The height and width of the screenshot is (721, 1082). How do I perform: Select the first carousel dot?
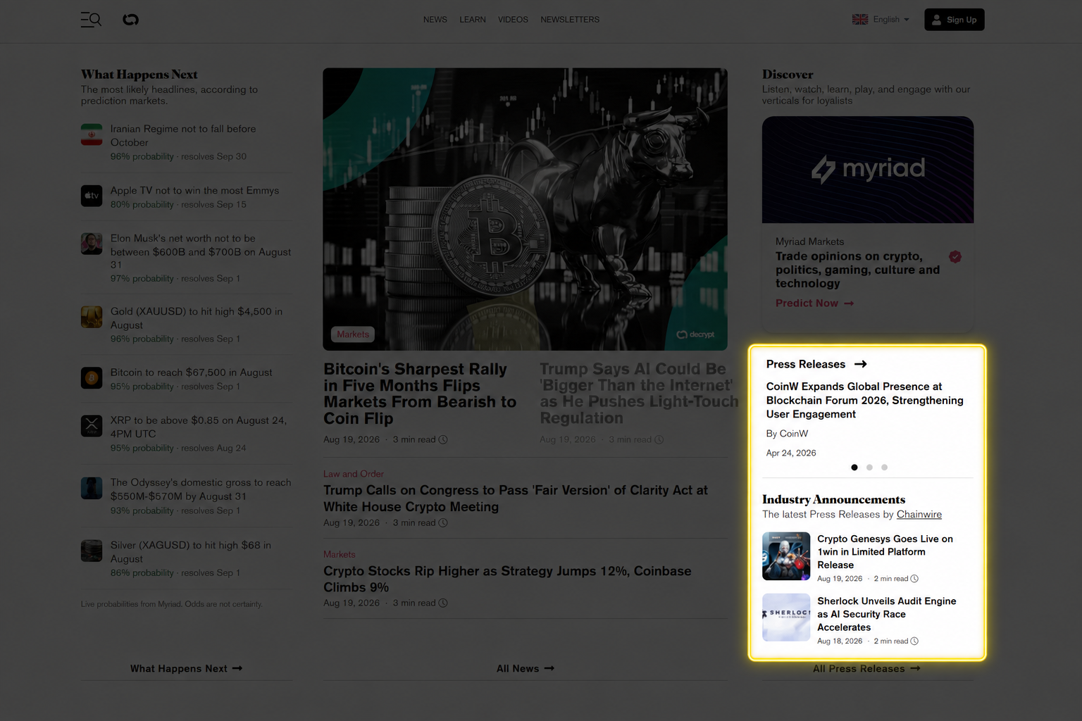pyautogui.click(x=854, y=468)
